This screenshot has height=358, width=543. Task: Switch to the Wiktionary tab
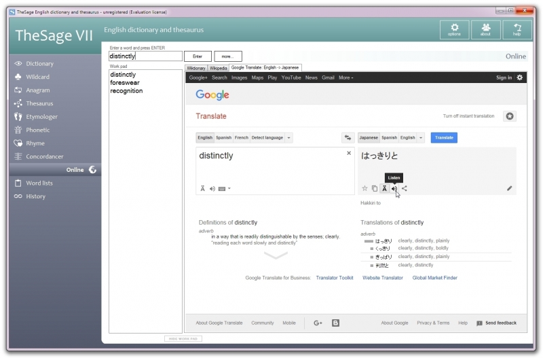(196, 68)
